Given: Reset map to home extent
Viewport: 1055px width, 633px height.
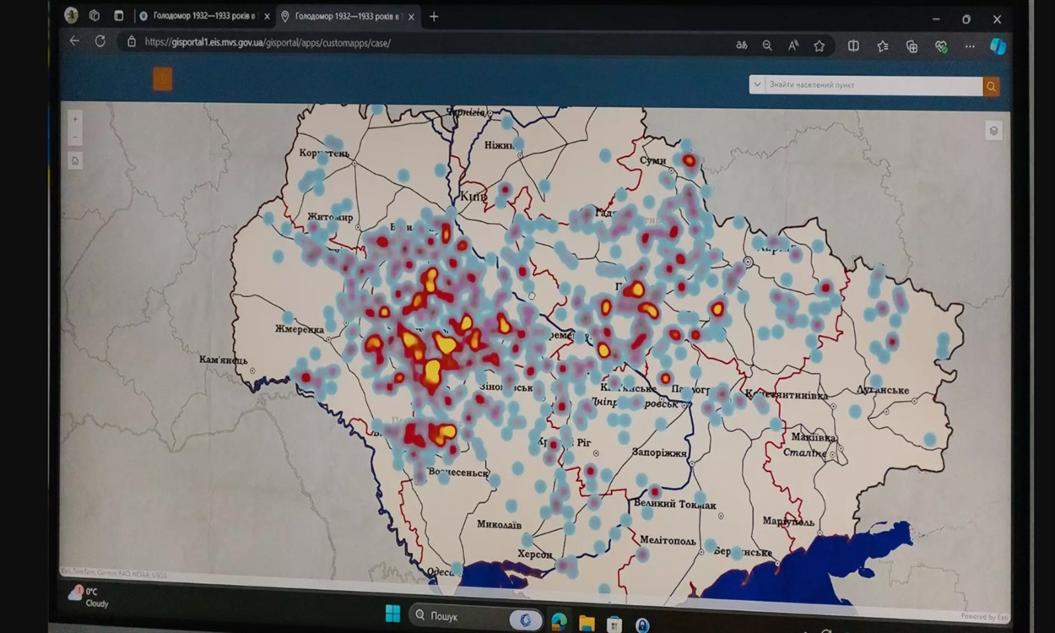Looking at the screenshot, I should point(75,160).
